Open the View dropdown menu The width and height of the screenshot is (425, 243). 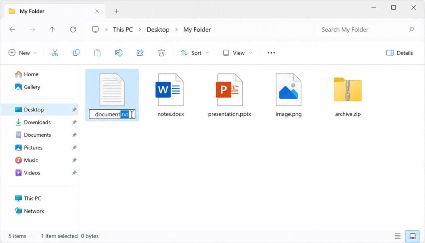click(237, 53)
